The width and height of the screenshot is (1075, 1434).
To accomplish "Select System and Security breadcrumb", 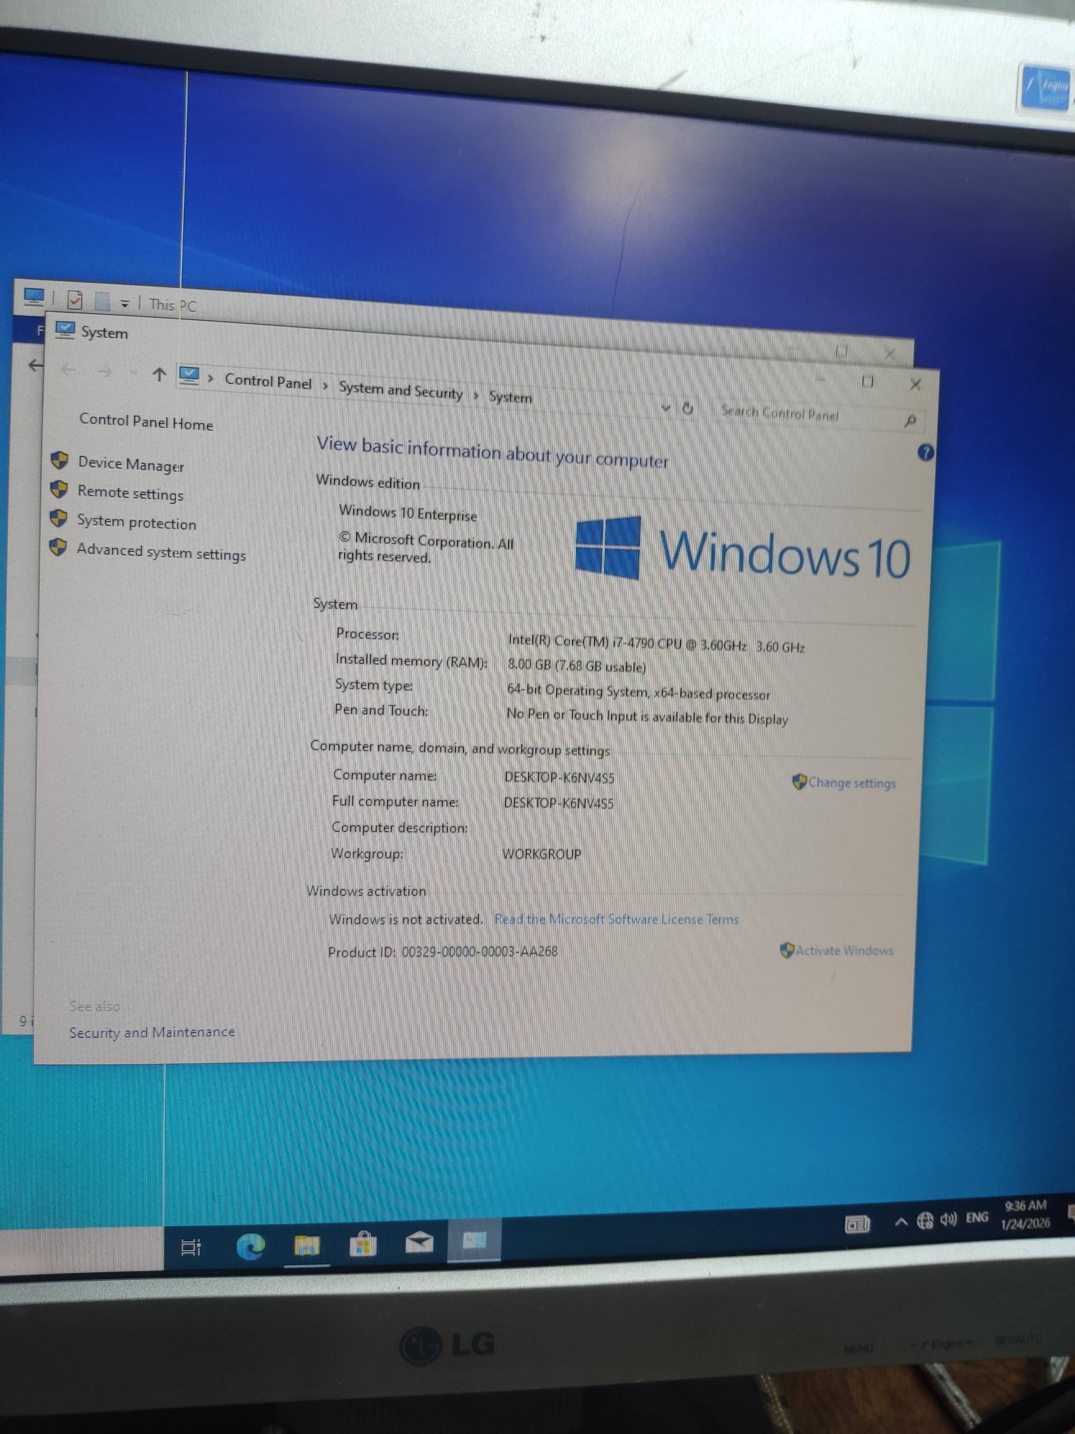I will [x=400, y=391].
